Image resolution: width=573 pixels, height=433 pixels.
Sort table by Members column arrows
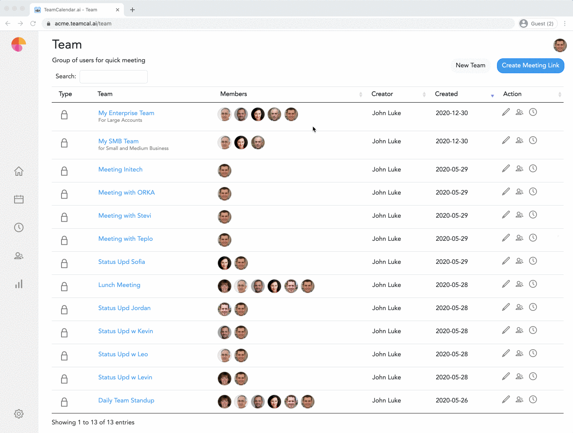click(361, 94)
